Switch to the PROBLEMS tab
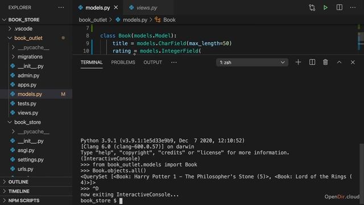 click(x=123, y=62)
